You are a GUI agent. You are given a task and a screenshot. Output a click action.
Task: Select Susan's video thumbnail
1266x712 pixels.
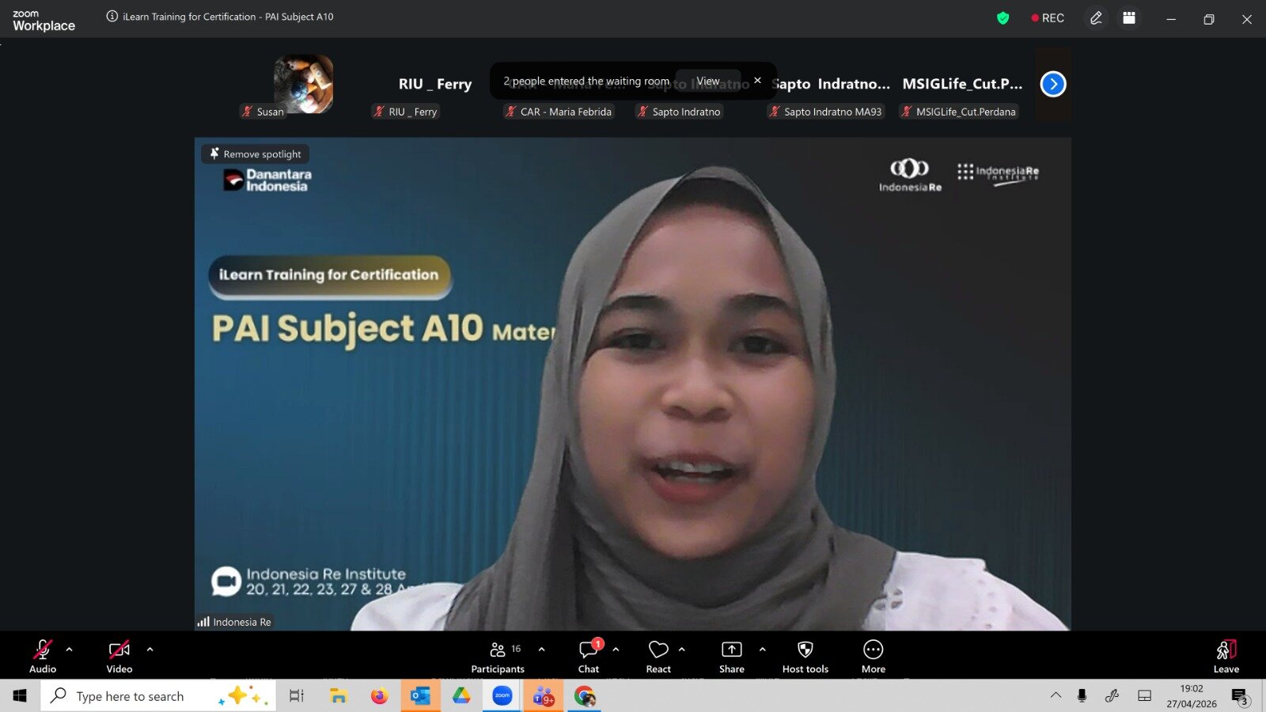[303, 84]
